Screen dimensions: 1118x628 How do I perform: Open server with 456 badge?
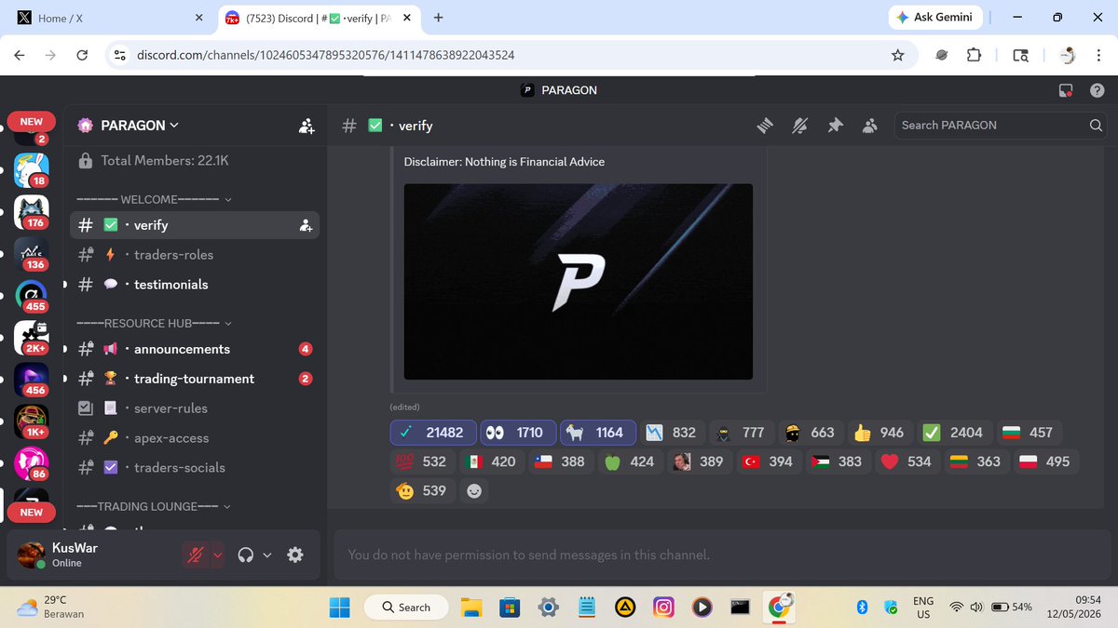click(x=32, y=381)
